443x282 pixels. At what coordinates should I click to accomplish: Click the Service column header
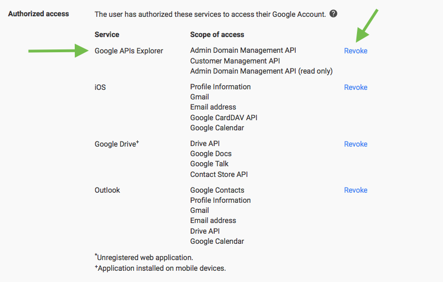pyautogui.click(x=107, y=34)
